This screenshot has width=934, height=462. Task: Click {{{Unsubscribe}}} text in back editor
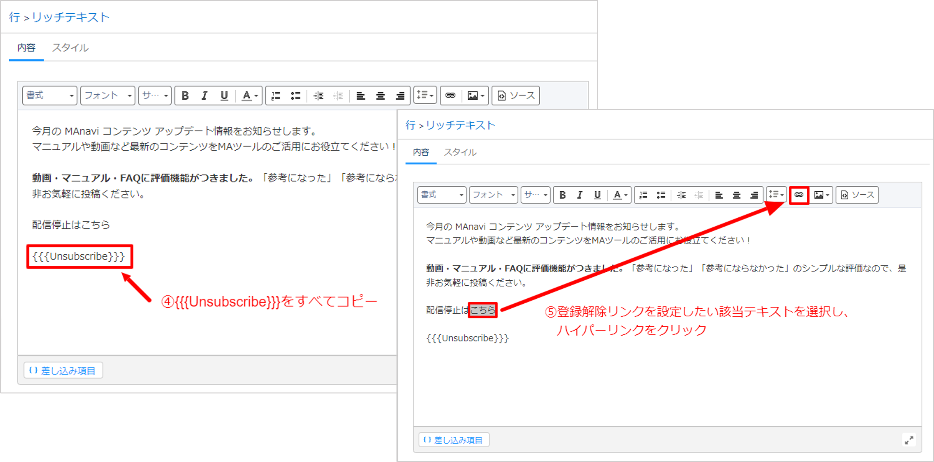pyautogui.click(x=79, y=256)
